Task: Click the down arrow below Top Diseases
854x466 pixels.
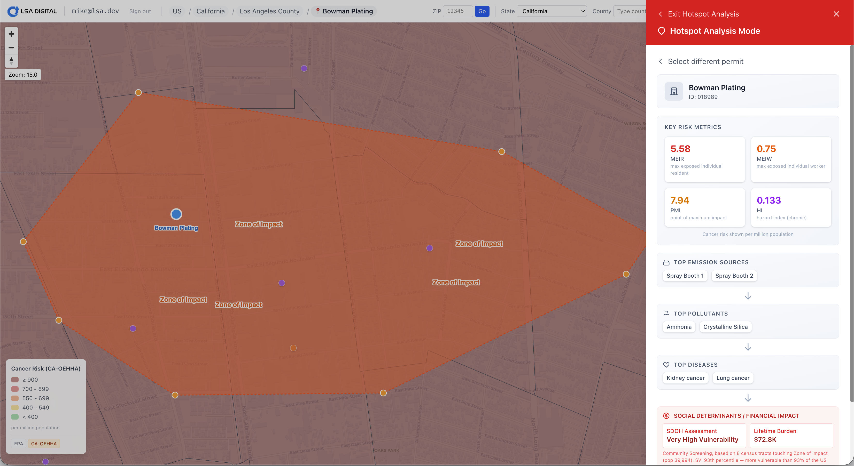Action: pyautogui.click(x=748, y=398)
